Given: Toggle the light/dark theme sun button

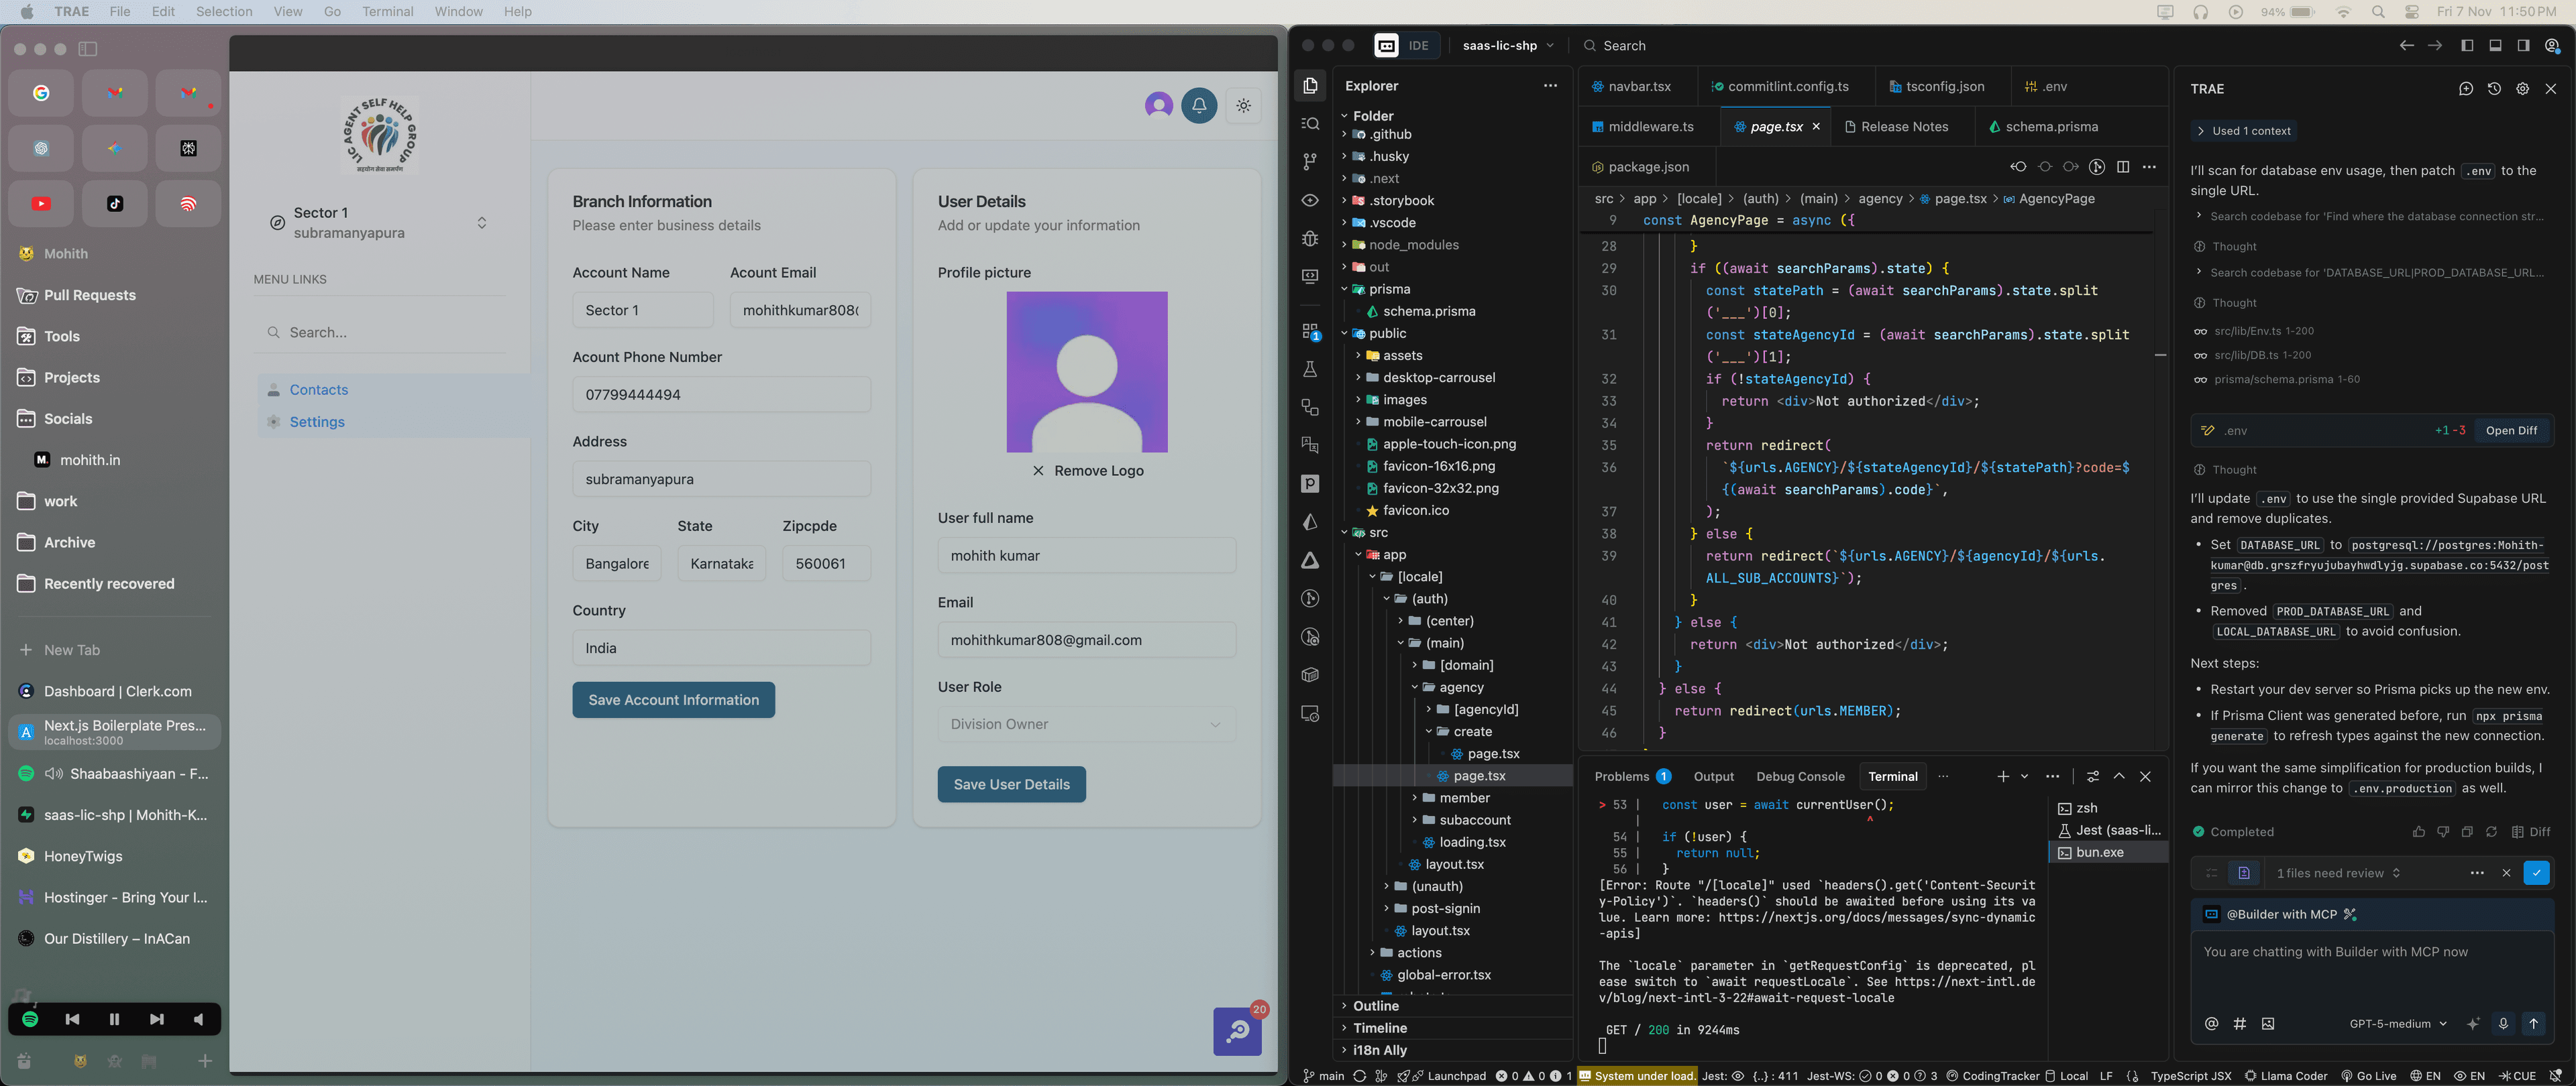Looking at the screenshot, I should click(x=1243, y=105).
